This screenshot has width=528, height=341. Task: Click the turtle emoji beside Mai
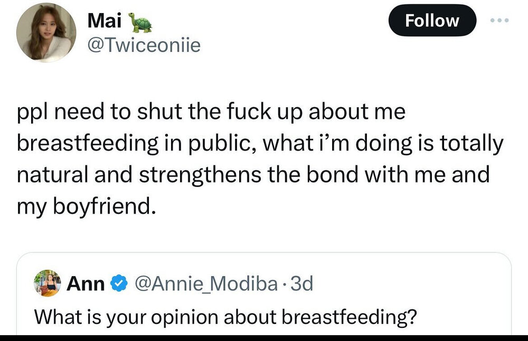tap(140, 23)
